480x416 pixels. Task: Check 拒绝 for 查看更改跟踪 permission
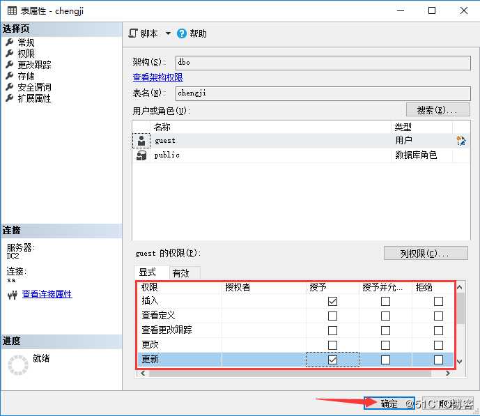tap(438, 330)
